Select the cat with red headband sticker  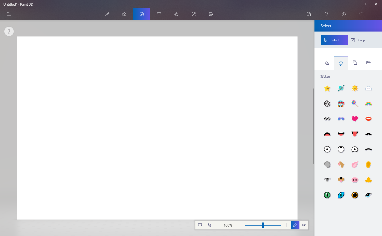point(341,104)
